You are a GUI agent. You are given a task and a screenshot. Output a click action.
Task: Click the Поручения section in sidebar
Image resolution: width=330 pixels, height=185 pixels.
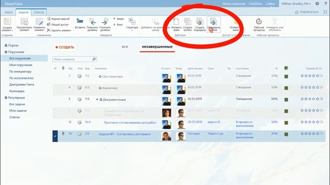point(16,52)
